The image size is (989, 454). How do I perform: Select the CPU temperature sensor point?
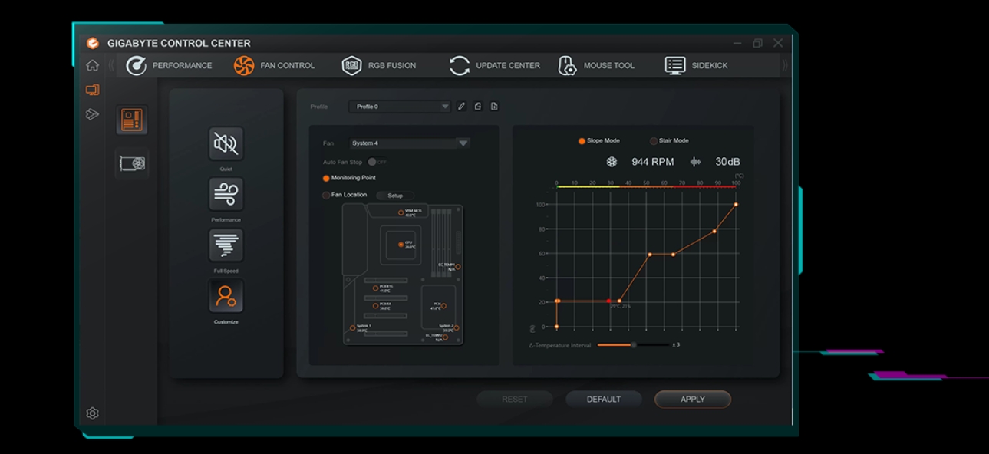click(x=401, y=245)
